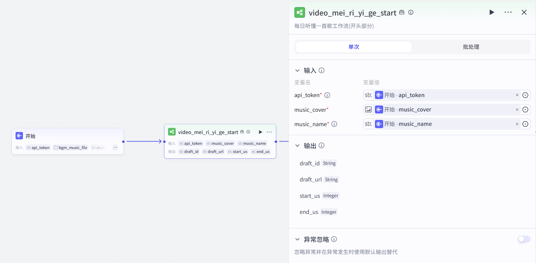This screenshot has height=263, width=536.
Task: Expand more inputs on 开始 node
Action: click(115, 147)
